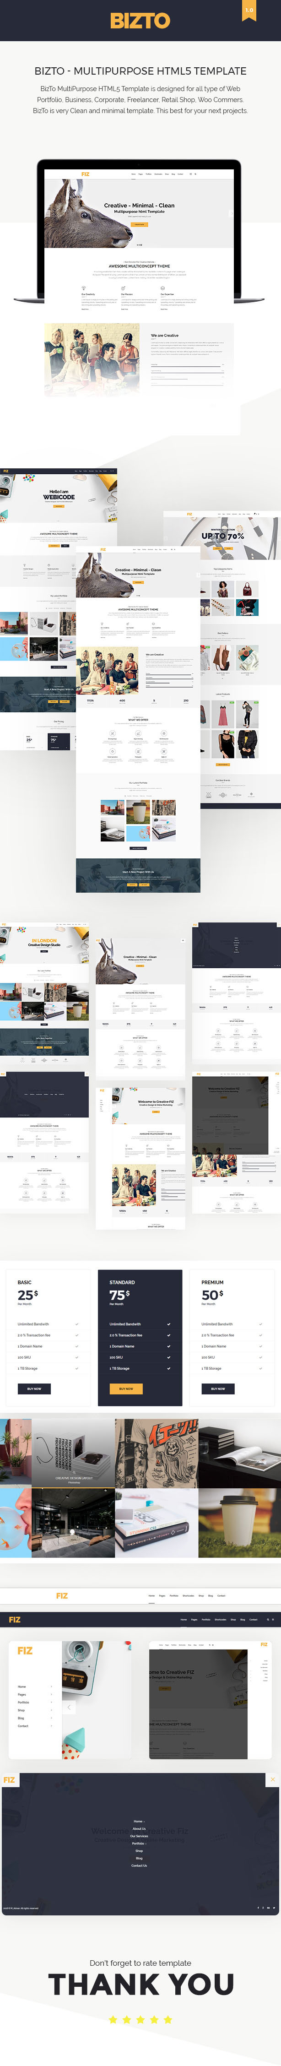Expand Portfolio chevron in sidebar menu

[x=51, y=1702]
